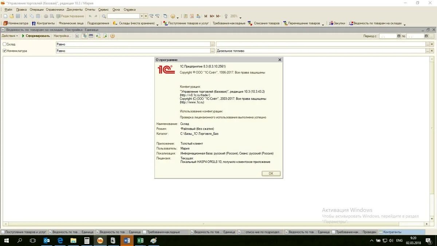
Task: Open the Справочники menu
Action: click(55, 9)
